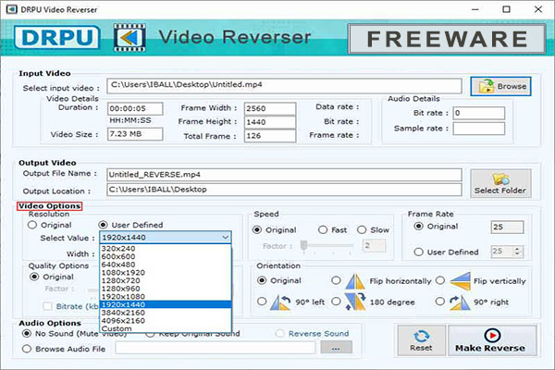Click the FREEWARE banner
Screen dimensions: 555x370
[447, 39]
